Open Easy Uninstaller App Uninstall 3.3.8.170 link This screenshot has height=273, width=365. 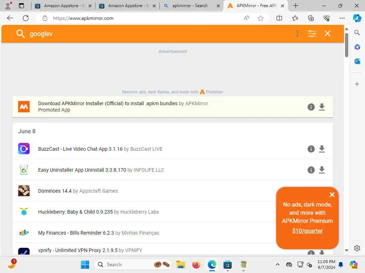(x=82, y=170)
